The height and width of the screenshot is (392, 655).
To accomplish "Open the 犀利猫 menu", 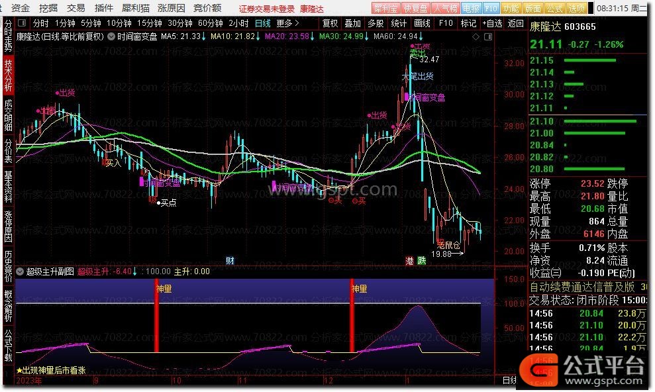I will (136, 8).
